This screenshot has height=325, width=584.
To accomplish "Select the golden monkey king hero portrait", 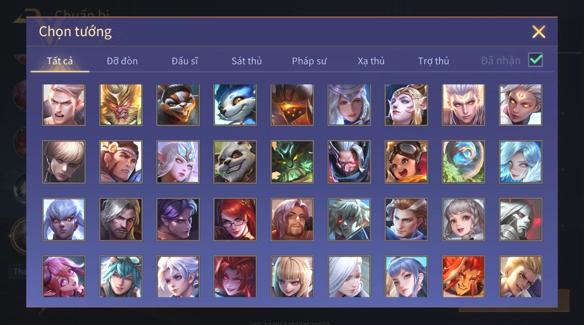I will [x=121, y=105].
